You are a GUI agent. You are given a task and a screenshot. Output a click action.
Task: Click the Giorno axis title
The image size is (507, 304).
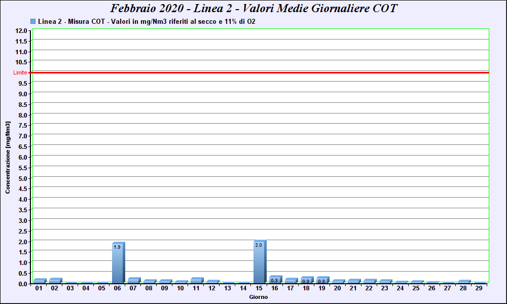[x=259, y=297]
